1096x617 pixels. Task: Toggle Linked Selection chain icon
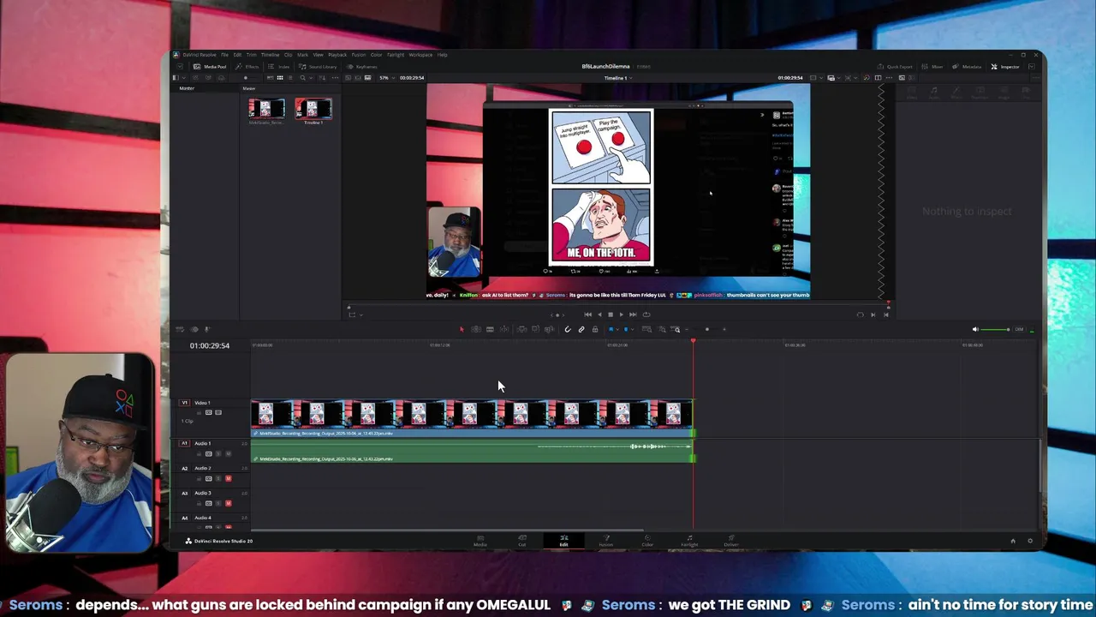(x=581, y=329)
